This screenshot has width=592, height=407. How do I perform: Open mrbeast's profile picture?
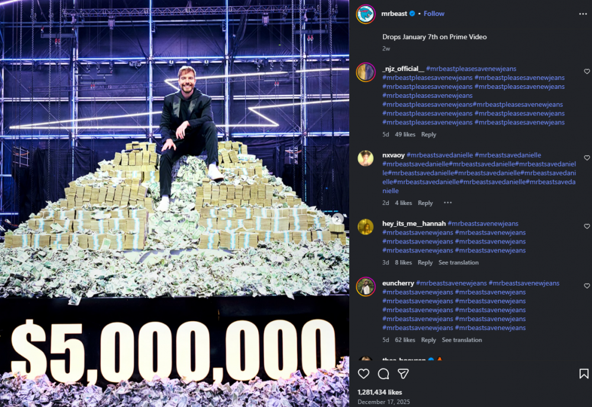tap(365, 14)
